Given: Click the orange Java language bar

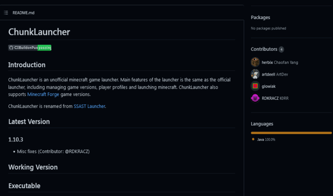Looking at the screenshot, I should click(x=291, y=133).
